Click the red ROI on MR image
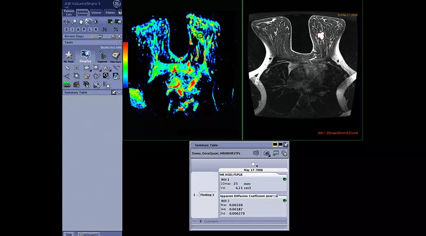 click(321, 35)
